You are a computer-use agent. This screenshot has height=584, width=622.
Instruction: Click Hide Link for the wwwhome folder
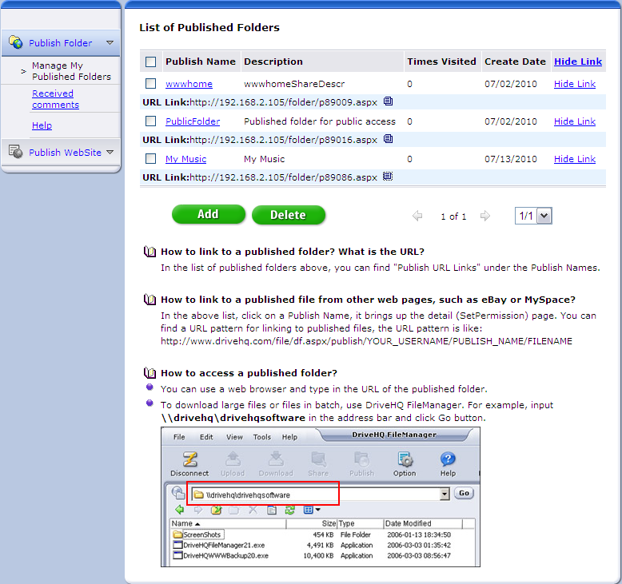[574, 84]
